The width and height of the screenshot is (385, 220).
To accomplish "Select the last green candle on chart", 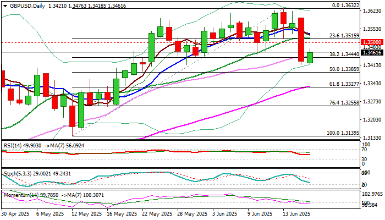I will point(310,57).
